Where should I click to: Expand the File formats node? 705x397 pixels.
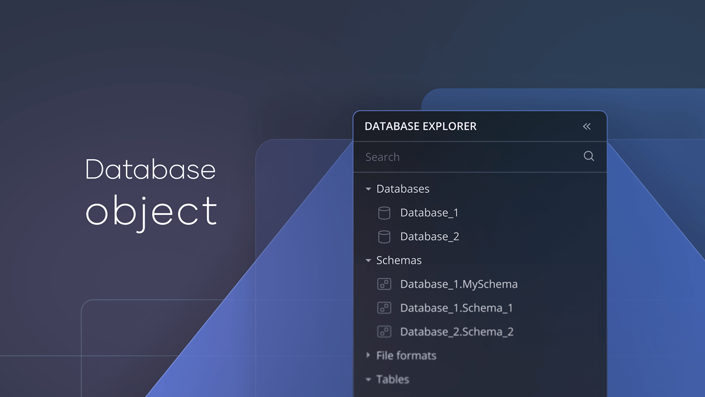pyautogui.click(x=368, y=355)
